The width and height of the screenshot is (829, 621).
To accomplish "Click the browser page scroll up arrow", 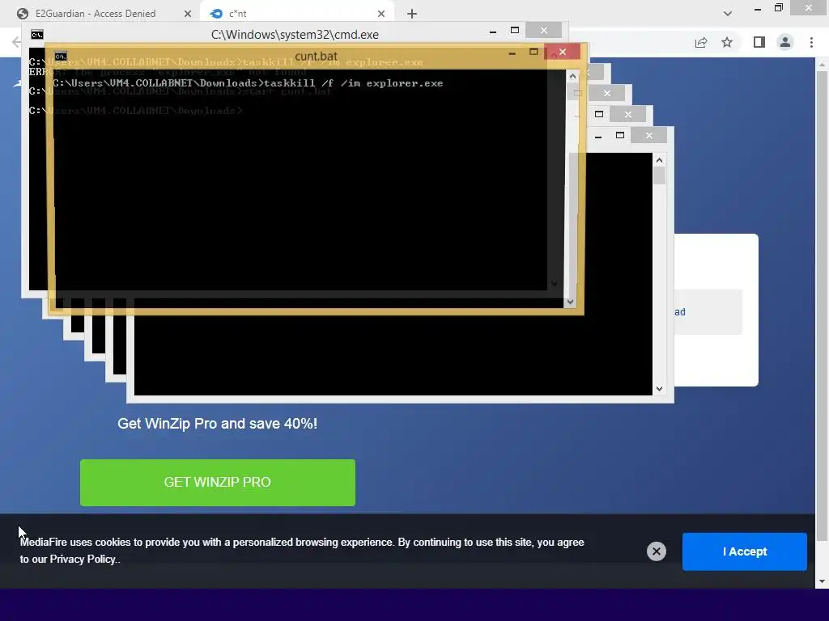I will click(822, 65).
